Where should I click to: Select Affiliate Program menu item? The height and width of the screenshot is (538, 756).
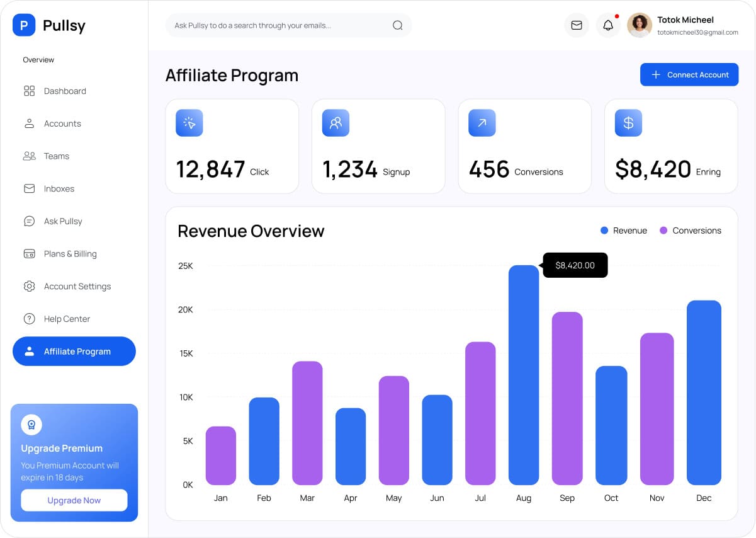click(x=74, y=352)
